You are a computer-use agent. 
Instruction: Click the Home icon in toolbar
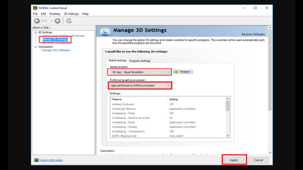click(69, 21)
